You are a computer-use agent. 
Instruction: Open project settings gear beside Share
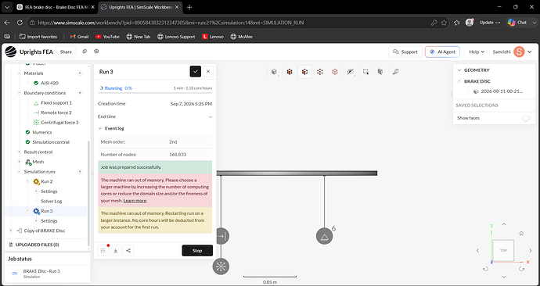point(96,52)
